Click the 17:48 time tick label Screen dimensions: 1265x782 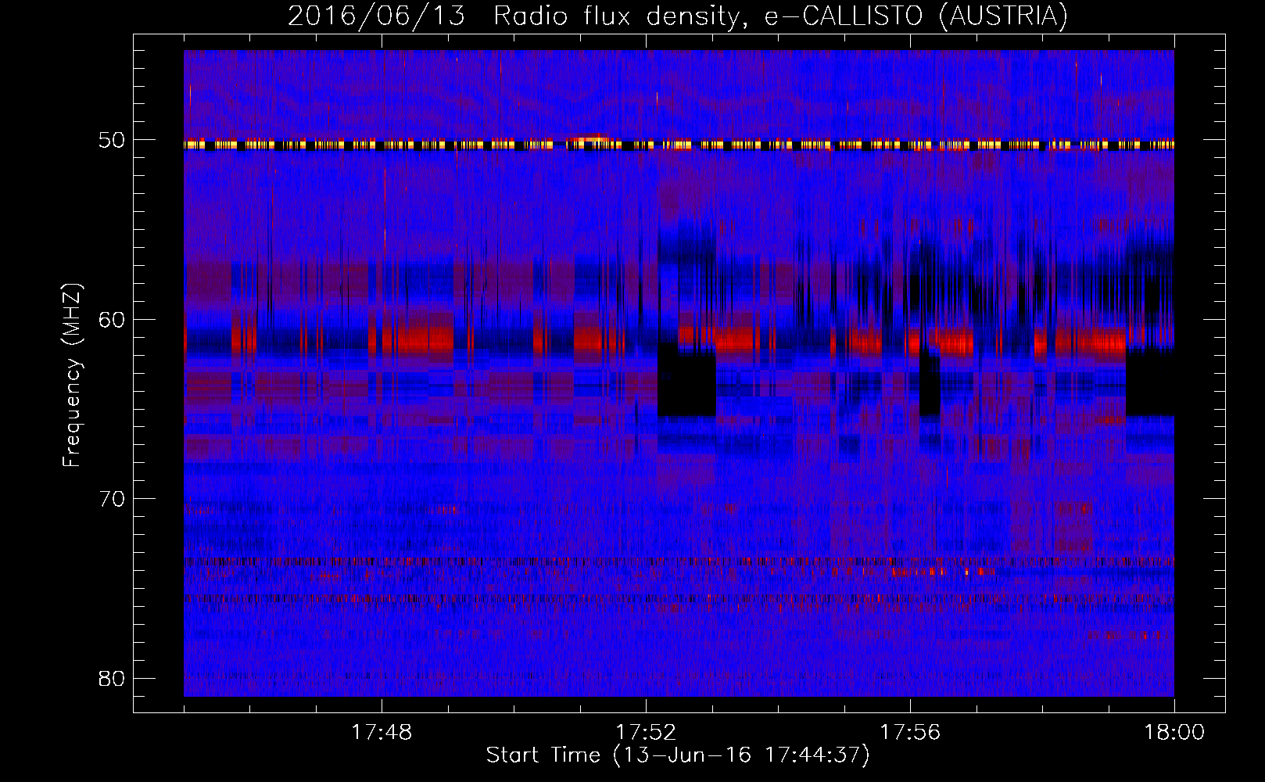point(382,733)
